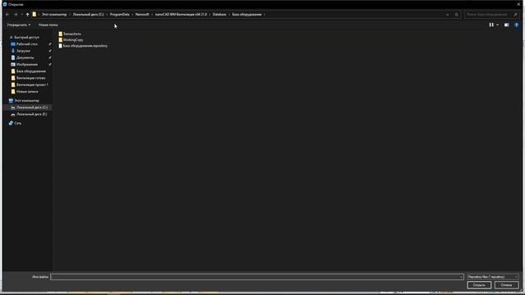Viewport: 525px width, 295px height.
Task: Open the WorkingCopy folder
Action: pyautogui.click(x=73, y=40)
